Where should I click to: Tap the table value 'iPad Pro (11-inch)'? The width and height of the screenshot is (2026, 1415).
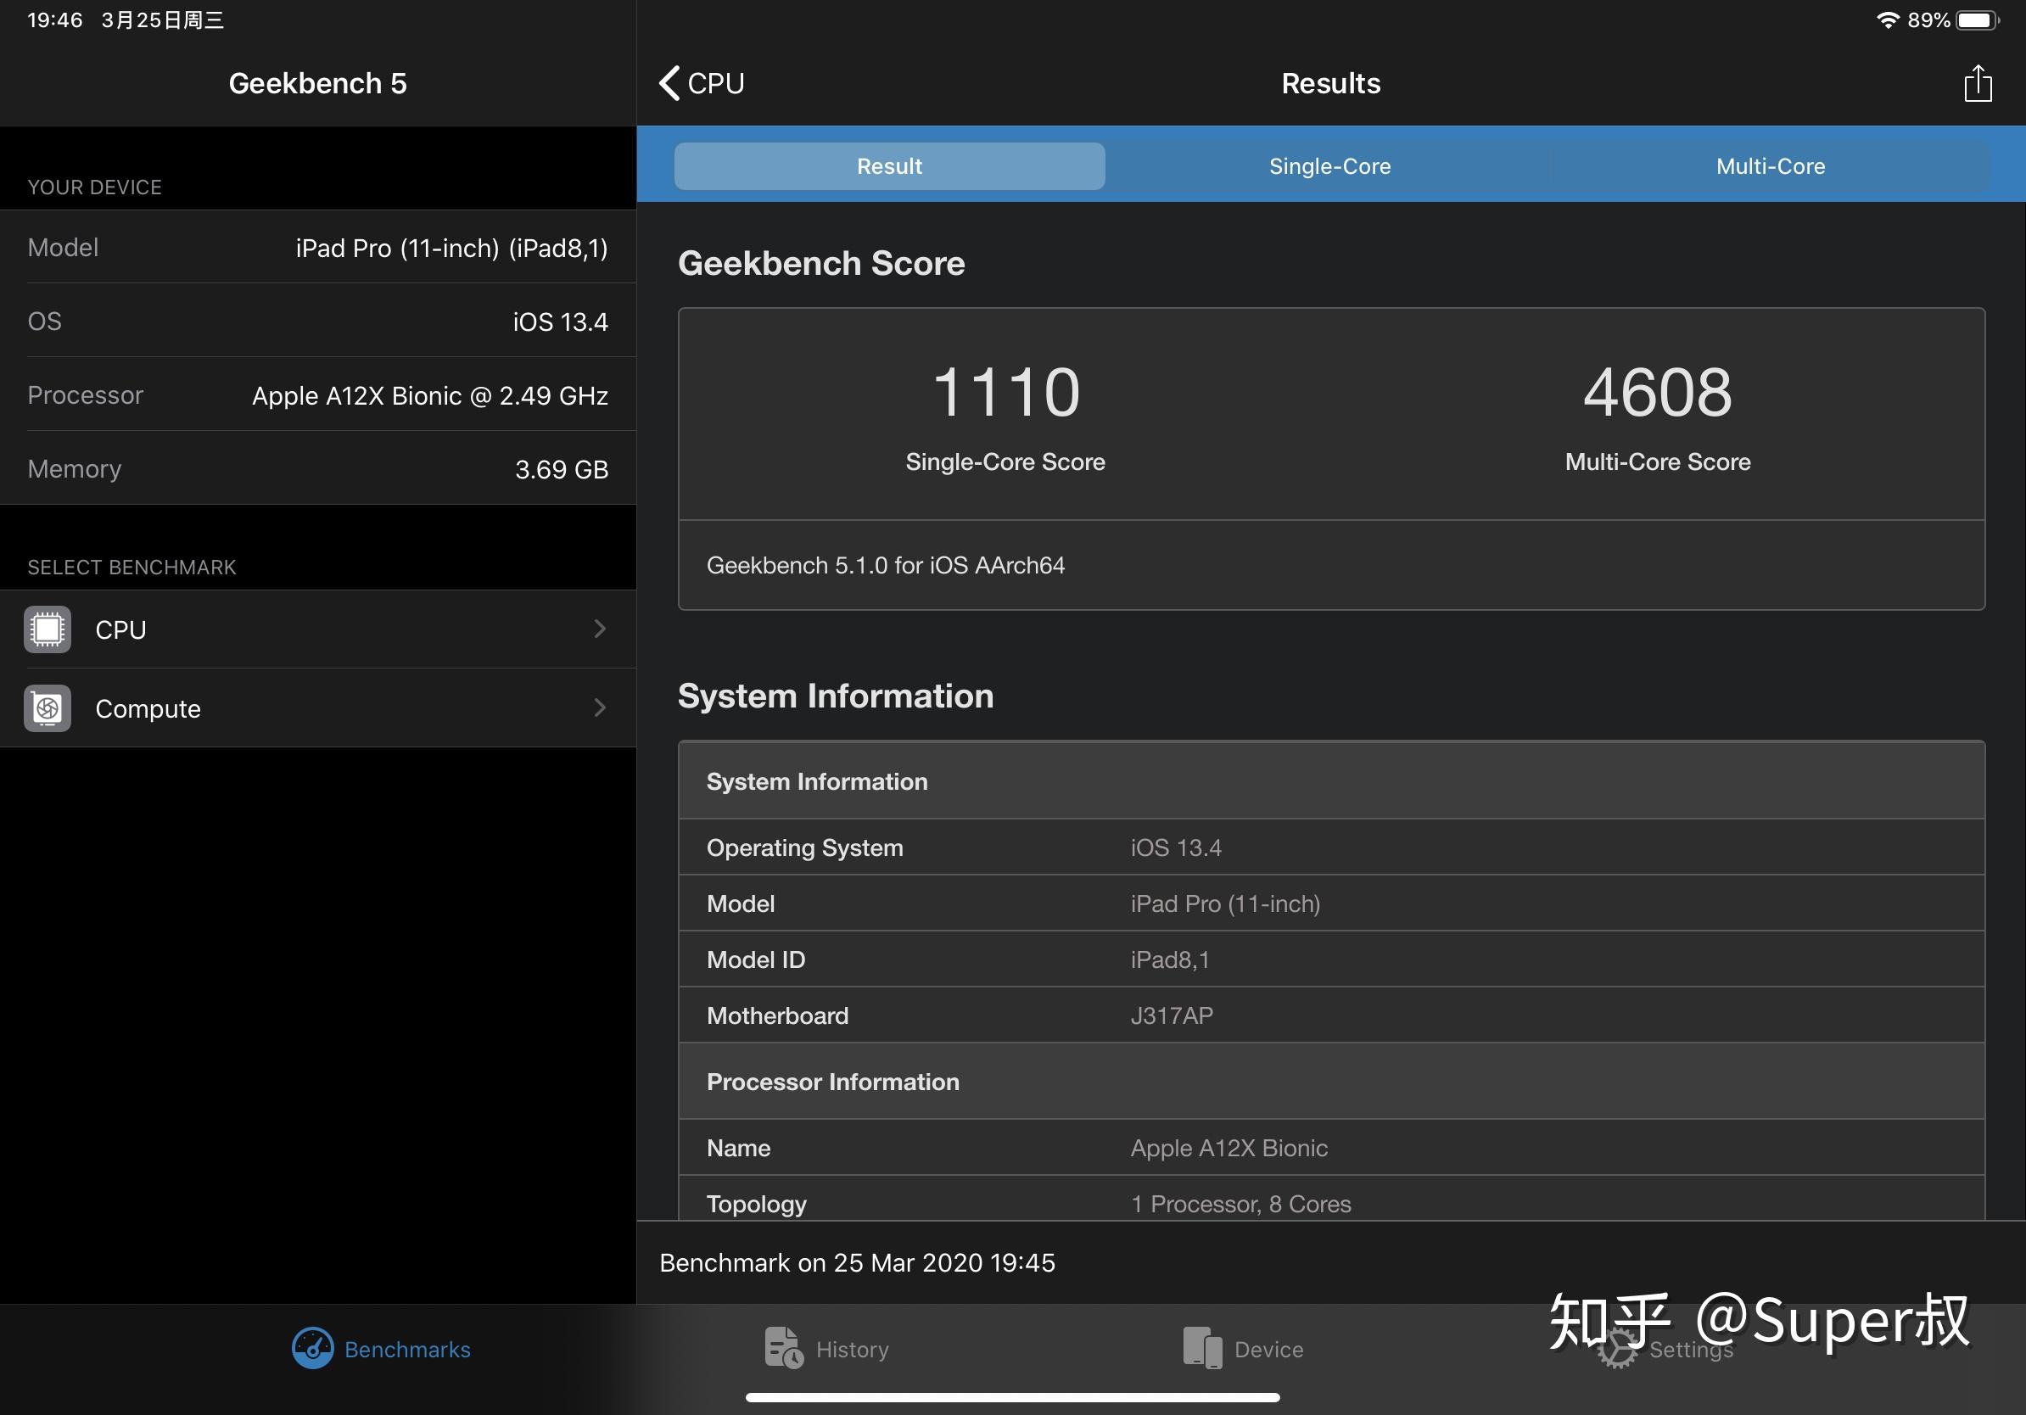click(x=1226, y=903)
